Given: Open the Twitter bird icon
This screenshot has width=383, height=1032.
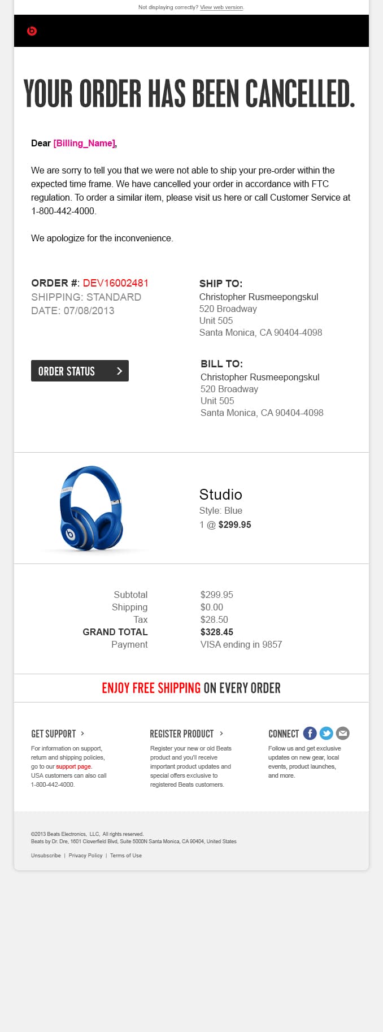Looking at the screenshot, I should [326, 733].
